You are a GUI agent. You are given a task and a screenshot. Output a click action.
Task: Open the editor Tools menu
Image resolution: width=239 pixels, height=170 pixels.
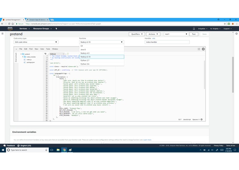click(x=48, y=49)
